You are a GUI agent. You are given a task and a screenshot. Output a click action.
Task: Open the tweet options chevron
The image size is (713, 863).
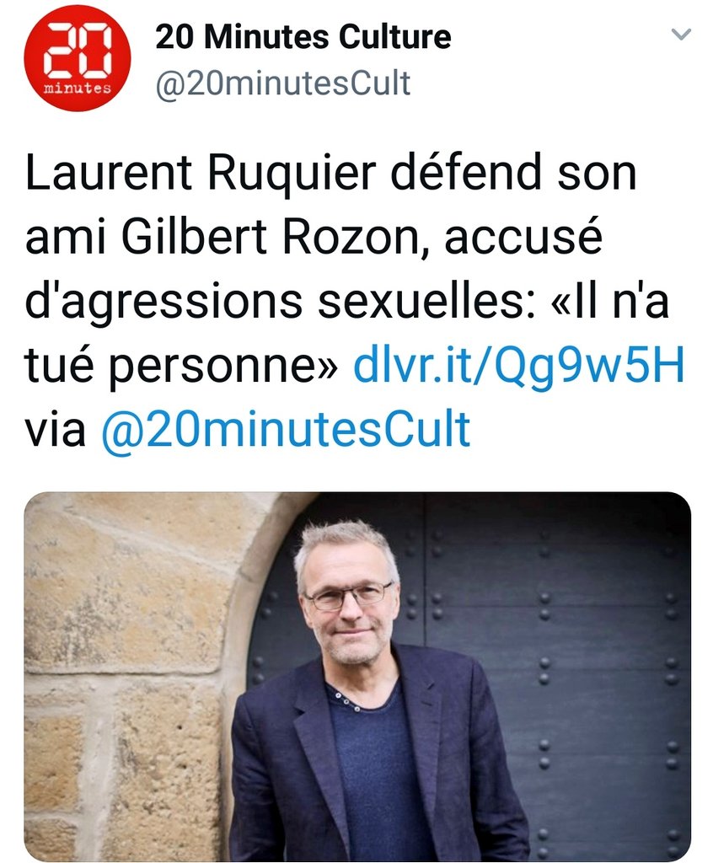click(681, 35)
